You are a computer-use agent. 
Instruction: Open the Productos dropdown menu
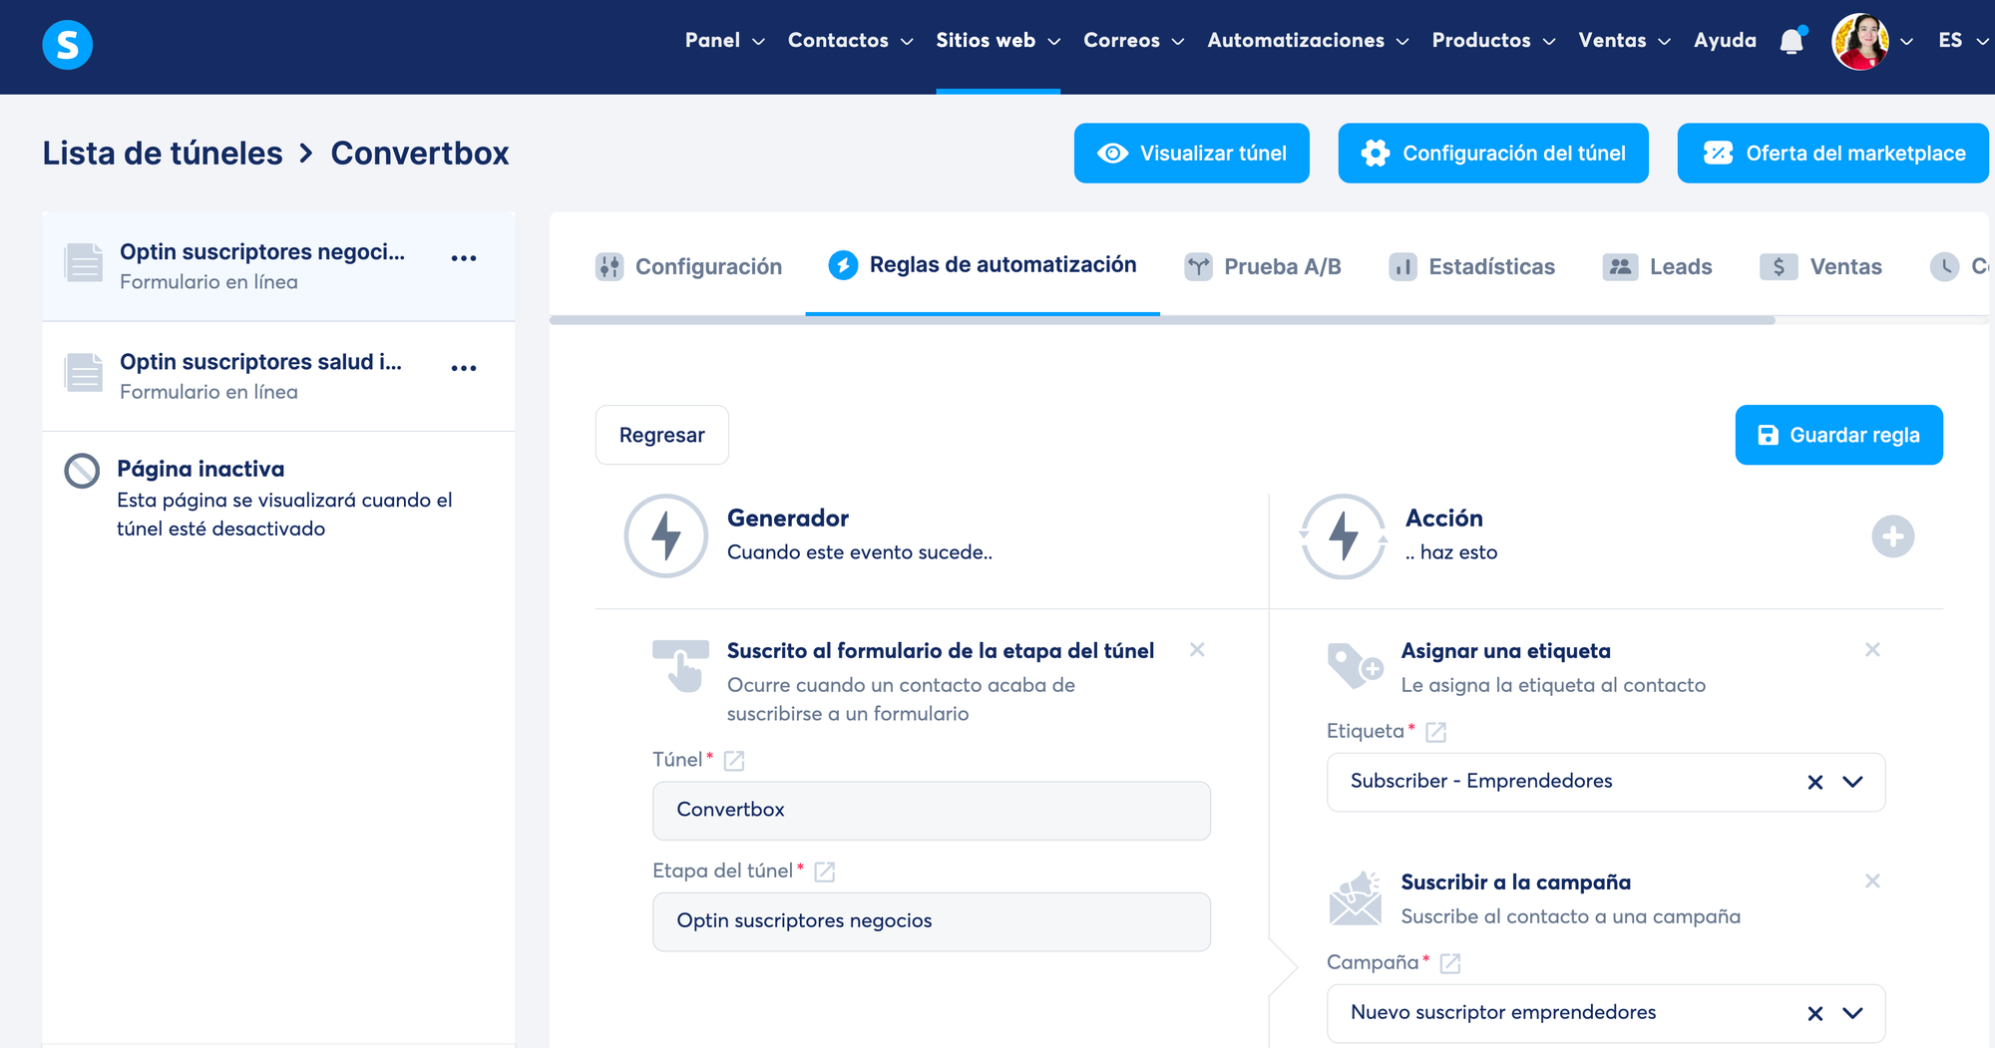coord(1493,41)
